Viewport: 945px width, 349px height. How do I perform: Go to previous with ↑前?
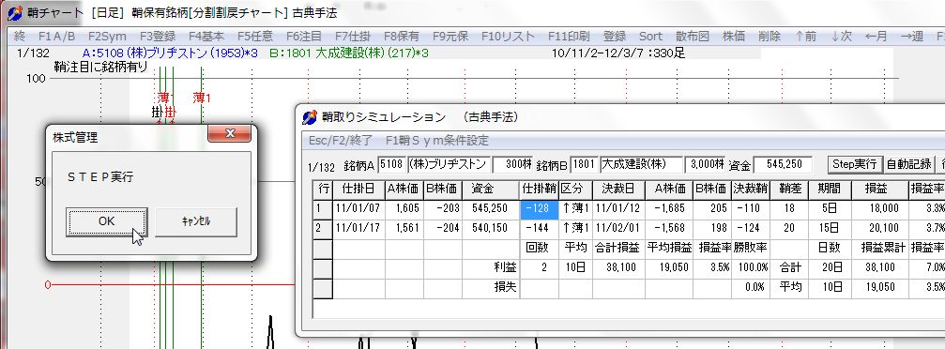pos(806,37)
